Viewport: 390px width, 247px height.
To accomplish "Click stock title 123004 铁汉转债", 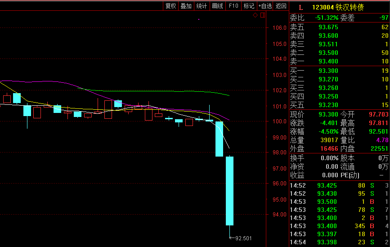I will click(x=338, y=7).
